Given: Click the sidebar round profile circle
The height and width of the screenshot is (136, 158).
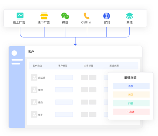Looking at the screenshot, I should [x=14, y=53].
